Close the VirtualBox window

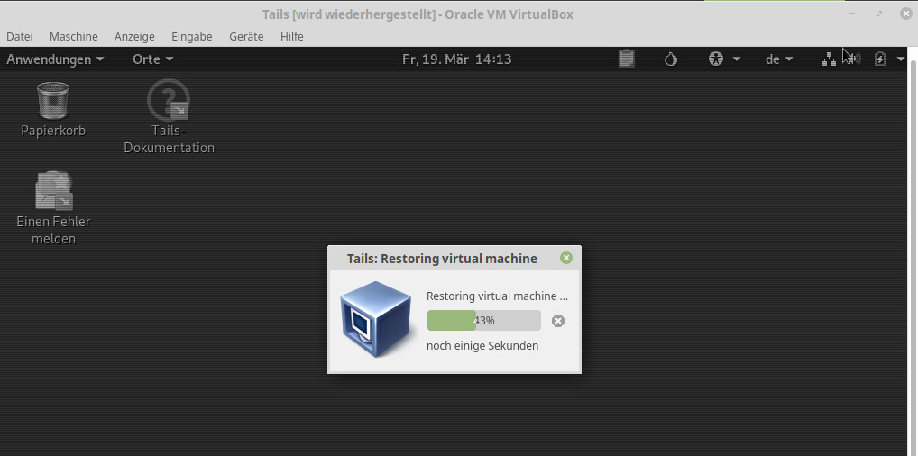(x=905, y=14)
